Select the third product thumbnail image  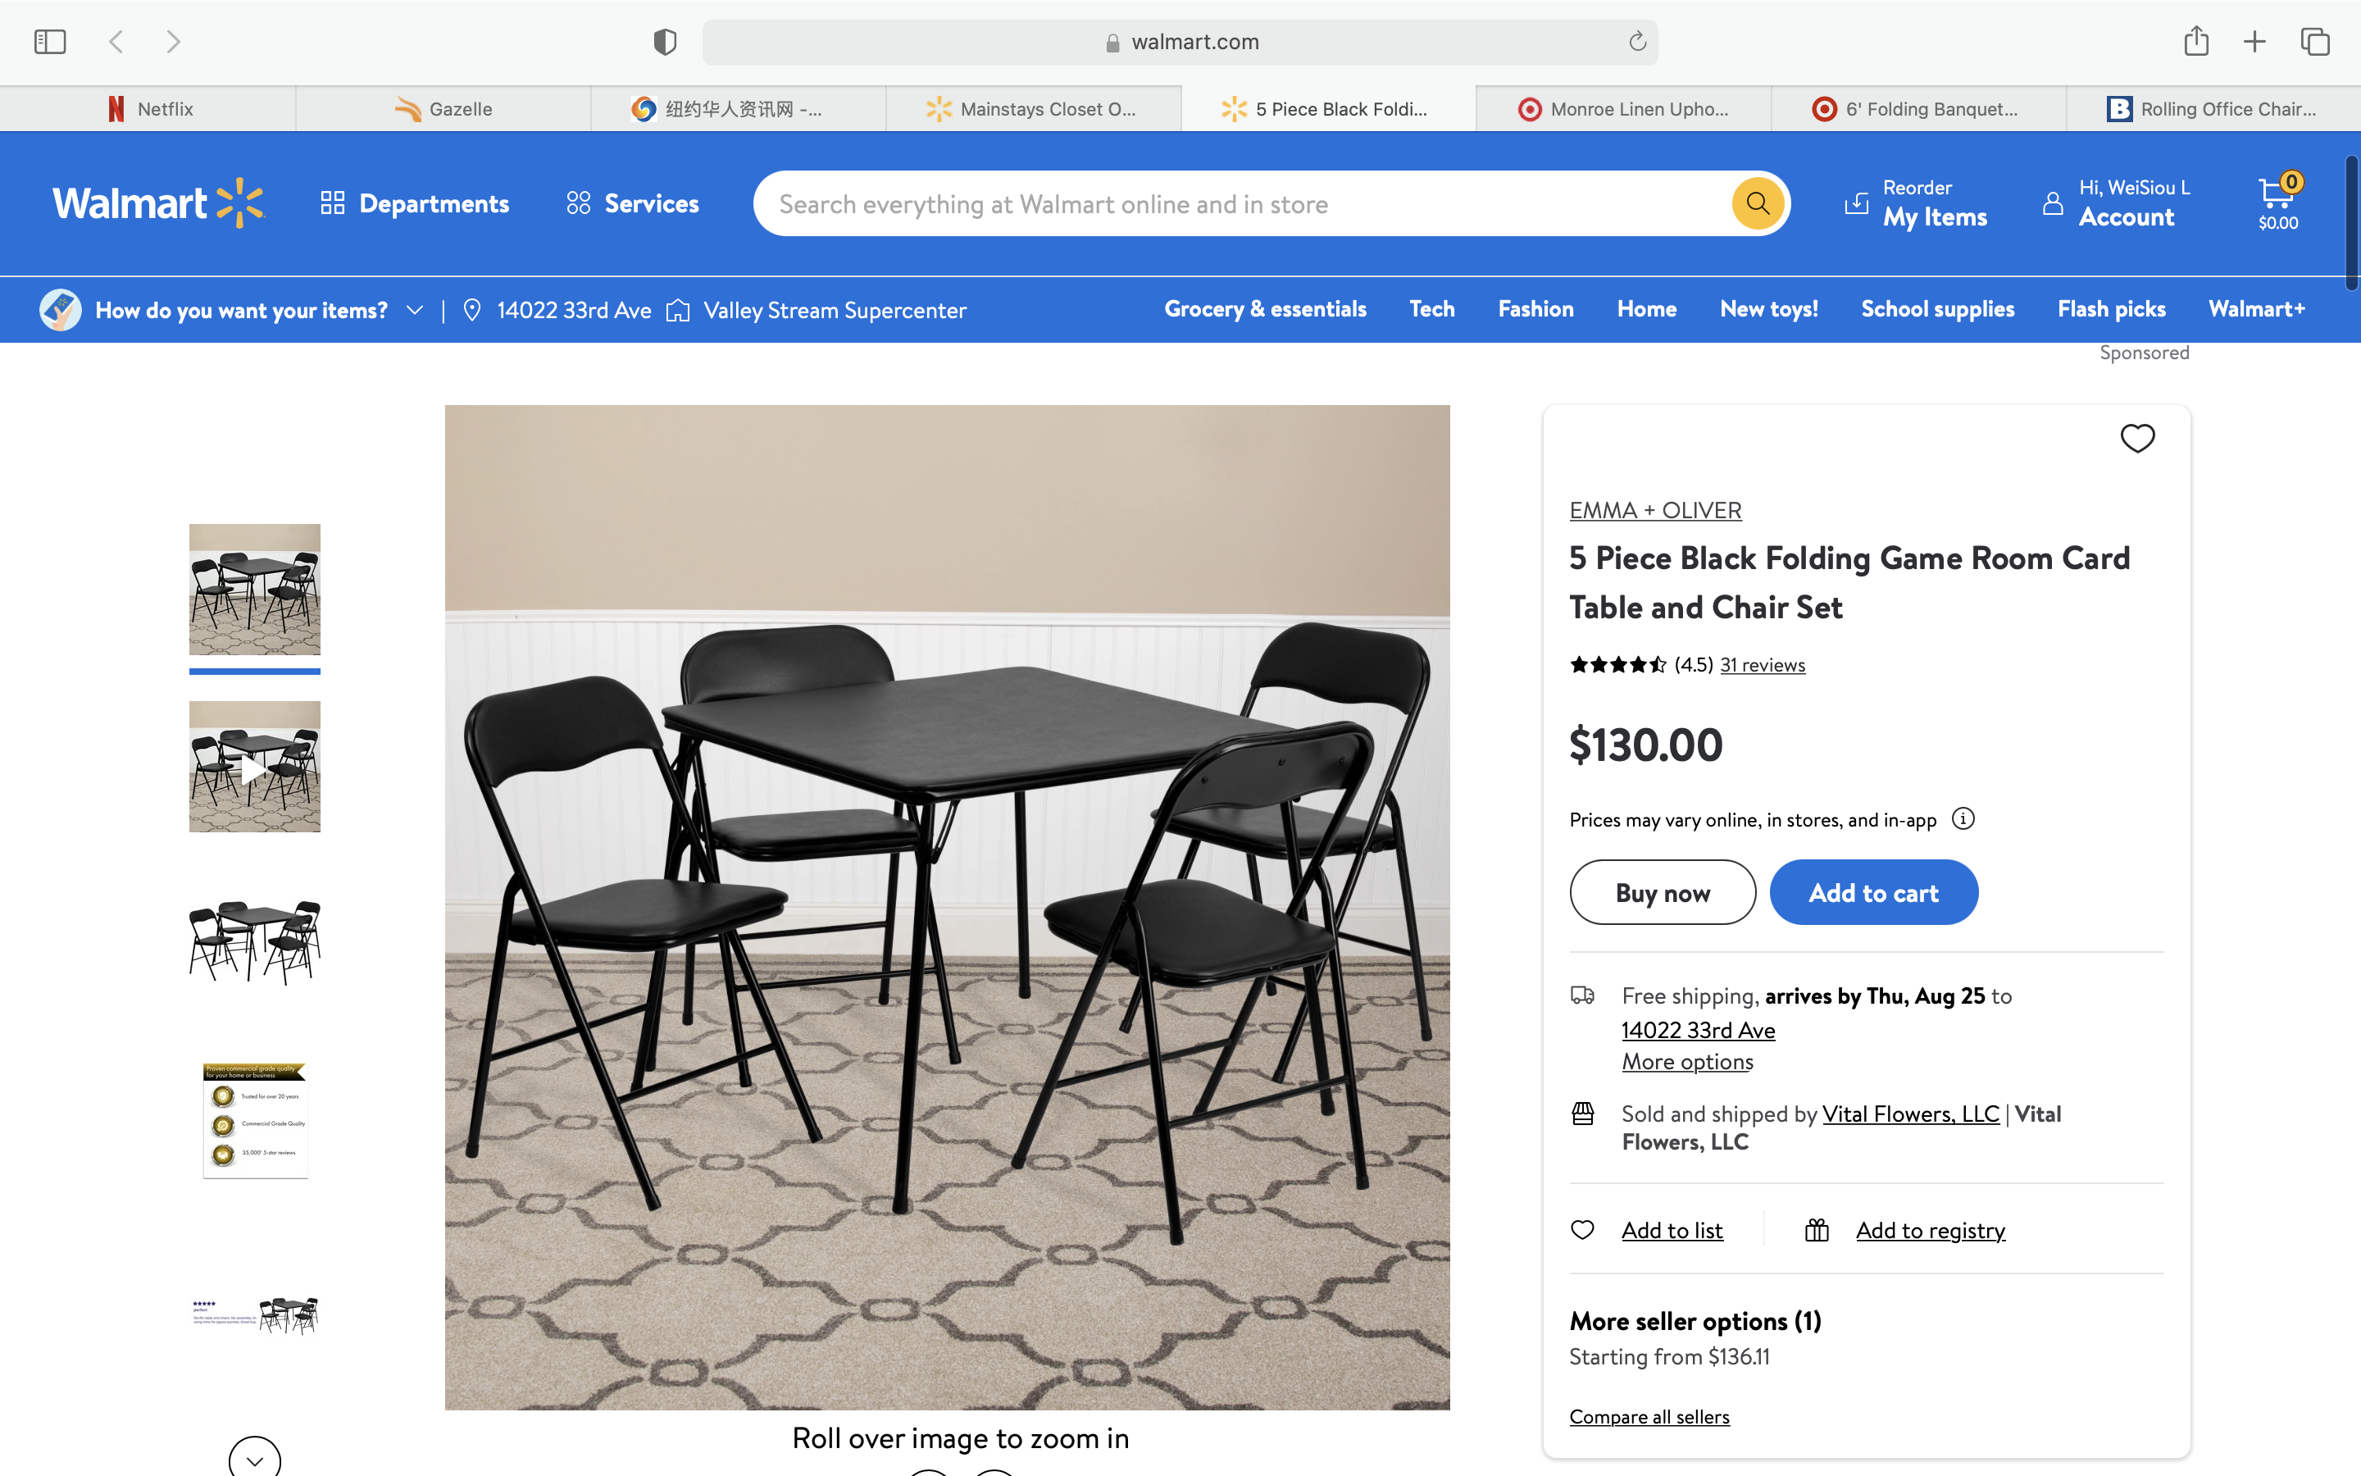[255, 941]
